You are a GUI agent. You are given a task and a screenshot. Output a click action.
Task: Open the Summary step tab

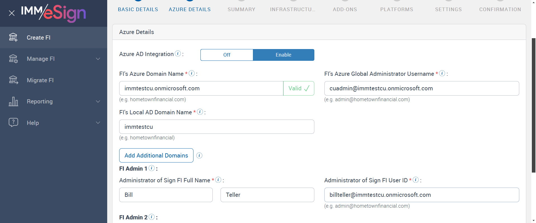(x=241, y=9)
